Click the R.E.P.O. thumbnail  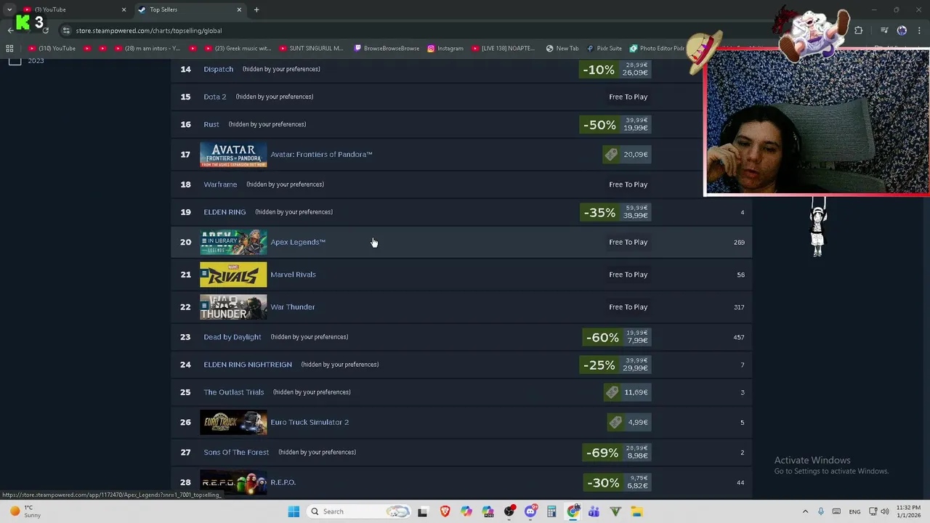tap(233, 482)
